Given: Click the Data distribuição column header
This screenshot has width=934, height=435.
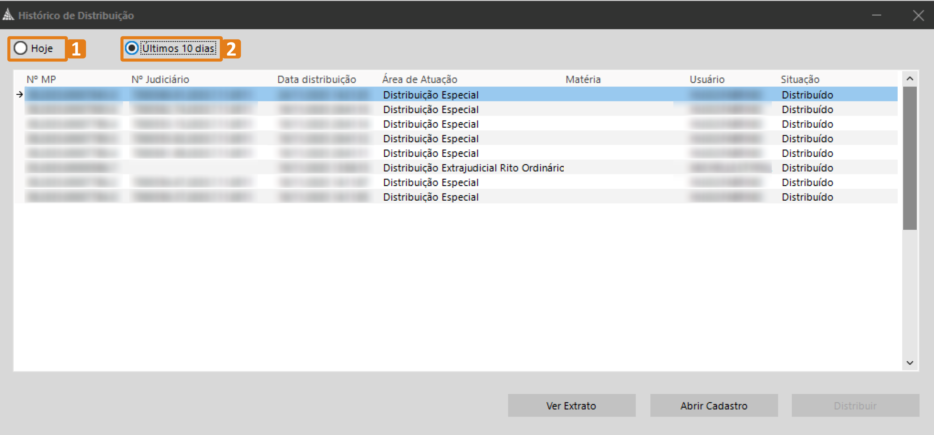Looking at the screenshot, I should click(x=317, y=79).
